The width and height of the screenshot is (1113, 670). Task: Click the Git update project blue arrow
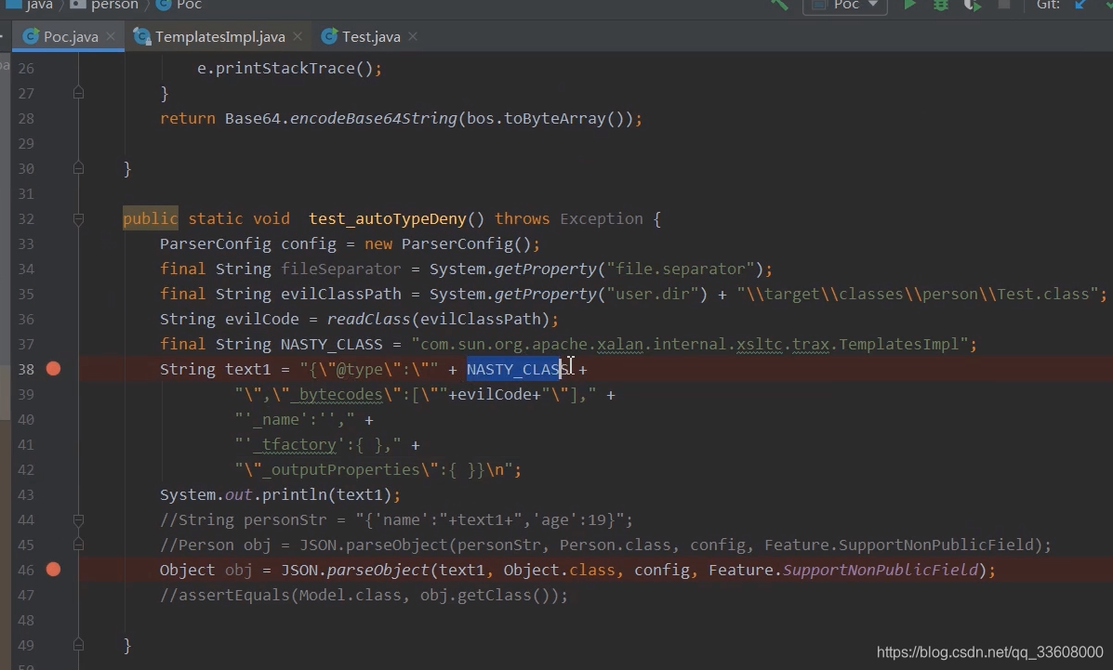1080,5
